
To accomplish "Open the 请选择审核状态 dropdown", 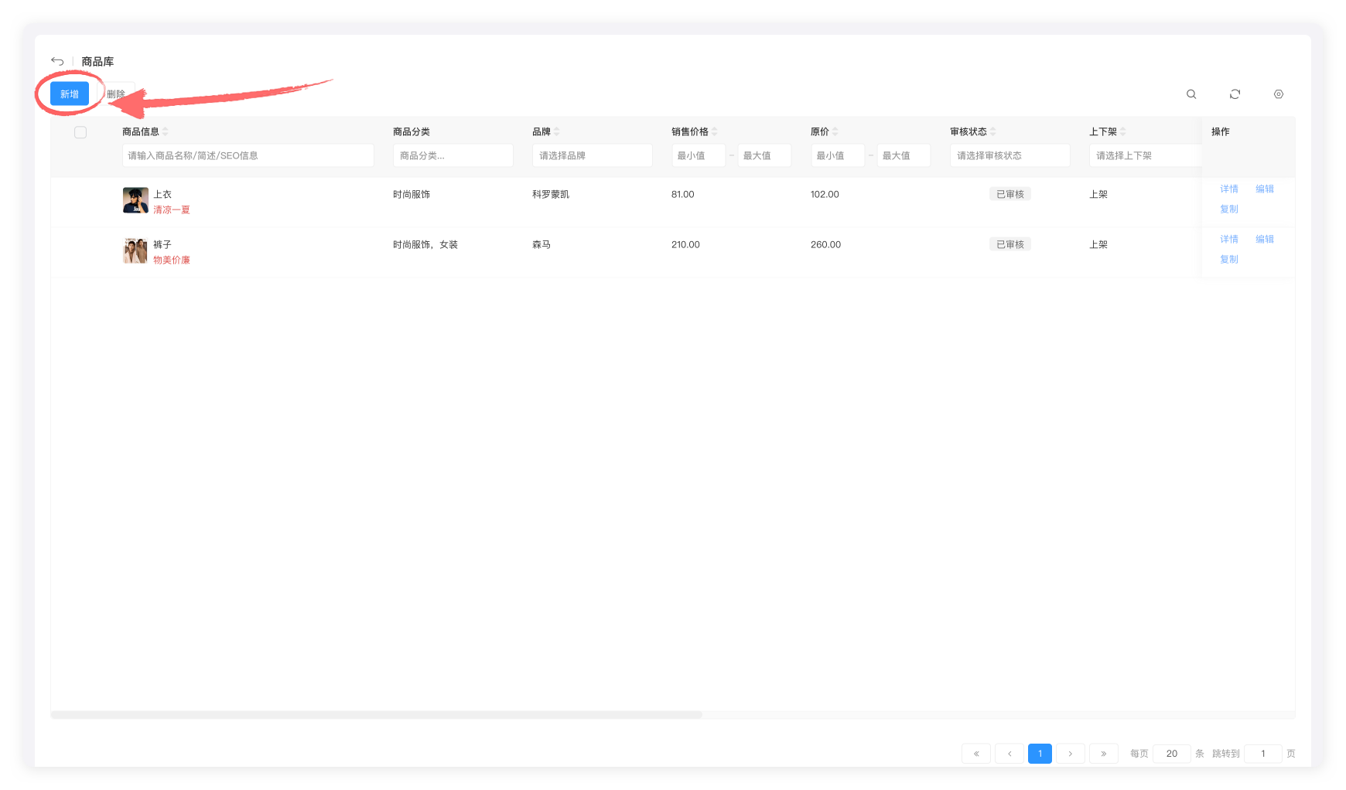I will pyautogui.click(x=1009, y=155).
